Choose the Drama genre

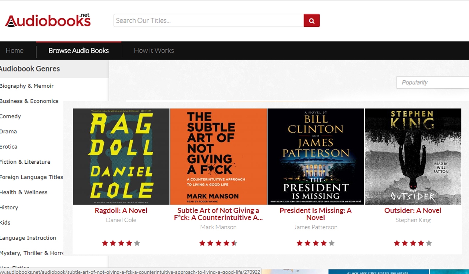tap(8, 132)
